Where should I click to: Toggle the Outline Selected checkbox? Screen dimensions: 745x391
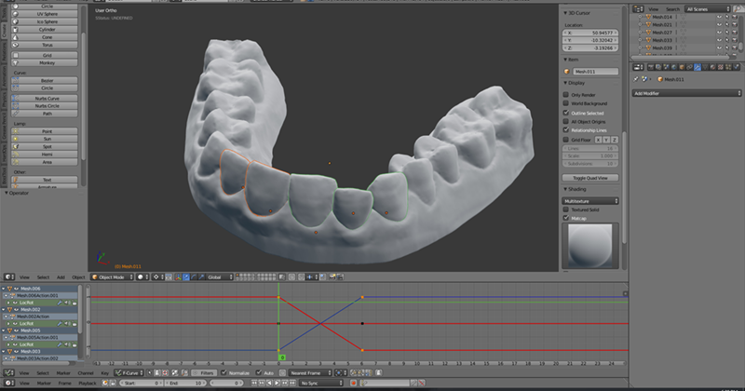pos(566,113)
